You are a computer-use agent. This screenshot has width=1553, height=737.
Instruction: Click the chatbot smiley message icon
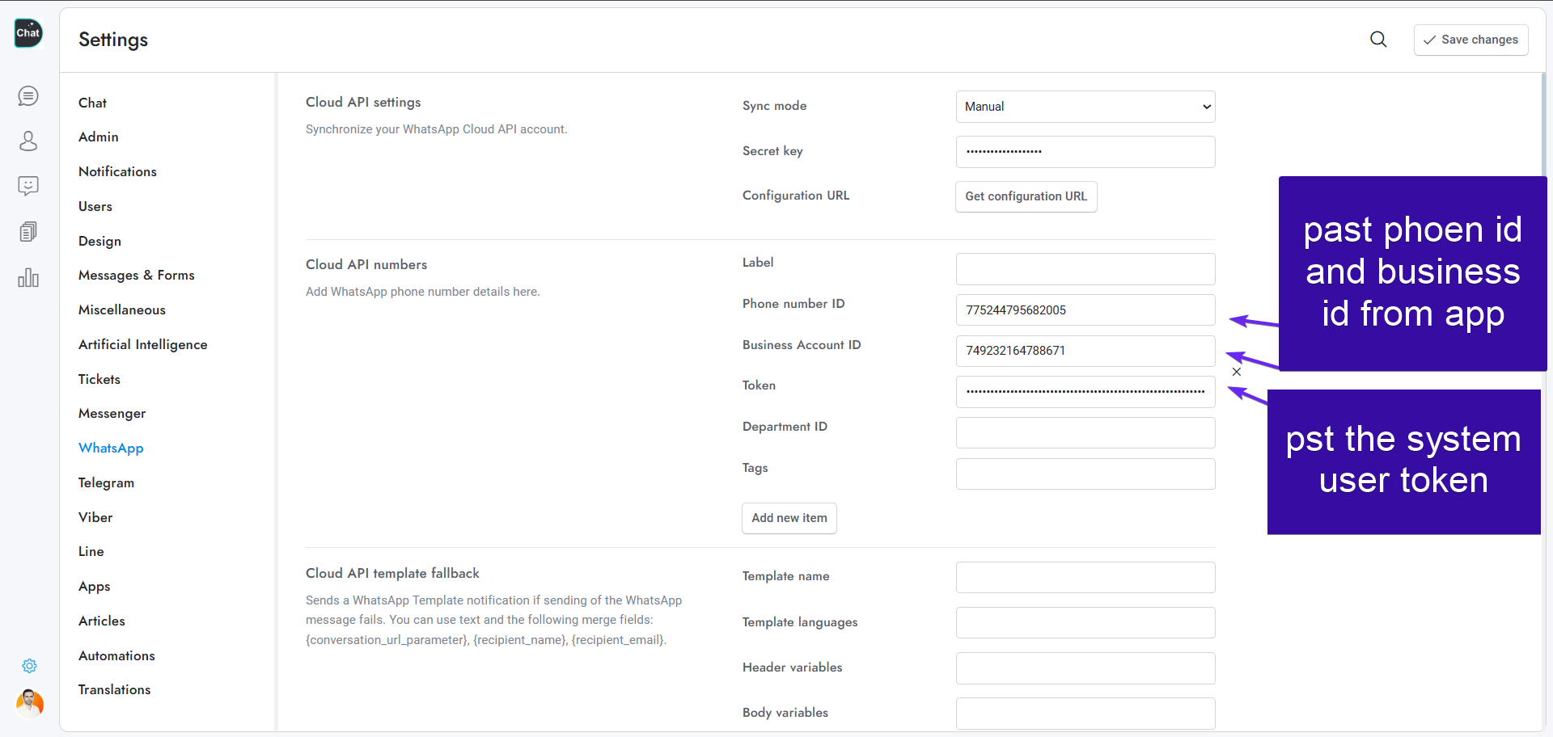pos(28,187)
